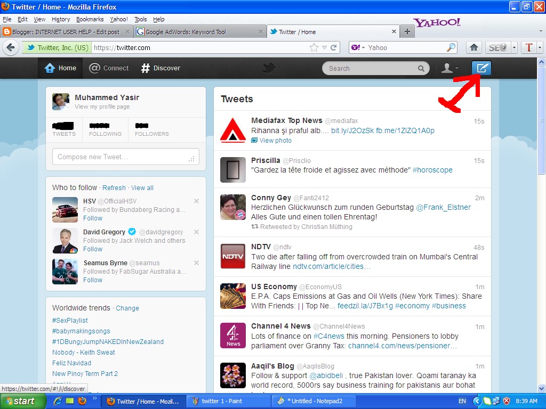Image resolution: width=546 pixels, height=409 pixels.
Task: Click scrollbar down arrow
Action: (x=541, y=388)
